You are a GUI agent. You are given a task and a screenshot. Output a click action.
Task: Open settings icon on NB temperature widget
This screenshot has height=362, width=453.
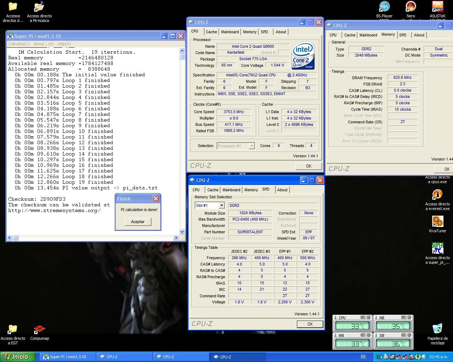point(404,317)
